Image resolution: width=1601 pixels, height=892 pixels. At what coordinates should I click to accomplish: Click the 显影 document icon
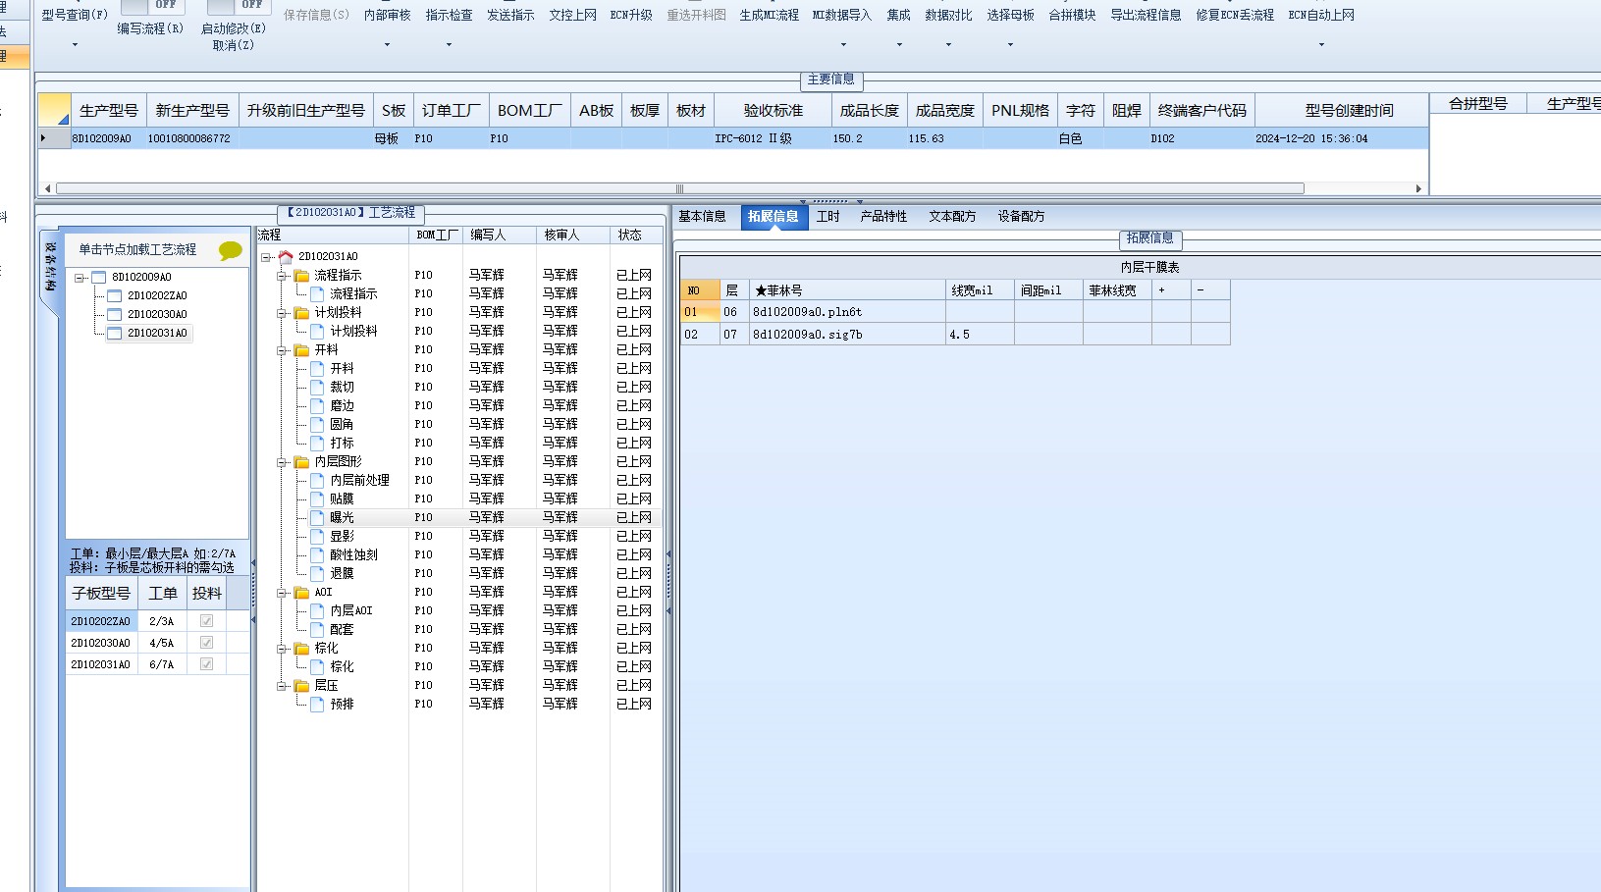[317, 537]
